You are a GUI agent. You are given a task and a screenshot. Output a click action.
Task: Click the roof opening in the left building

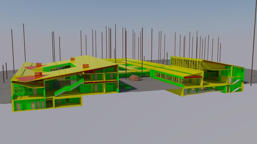pos(61,67)
